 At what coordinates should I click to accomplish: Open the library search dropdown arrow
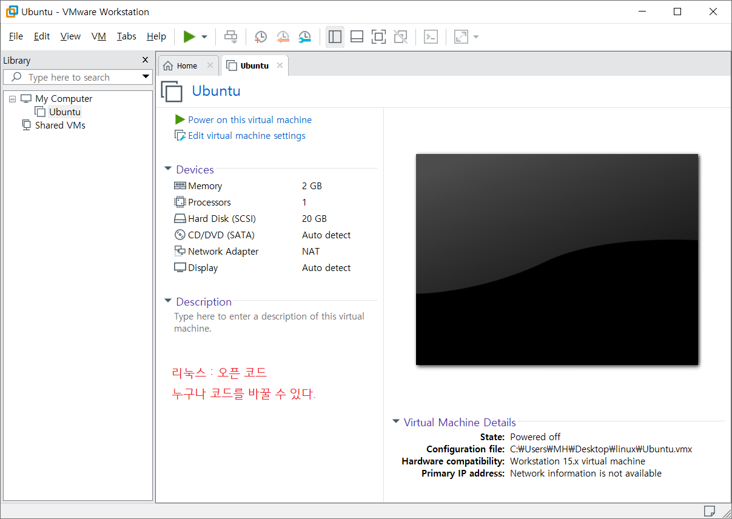pyautogui.click(x=146, y=77)
